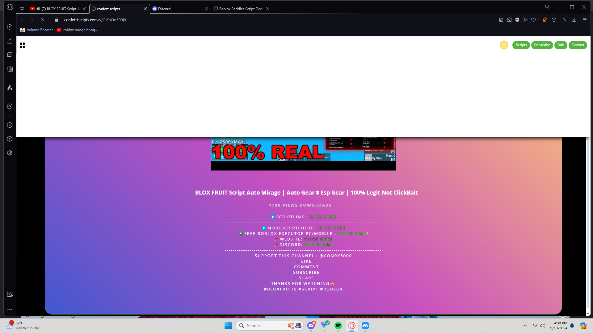This screenshot has height=333, width=593.
Task: Click the green Scripts button
Action: [521, 45]
